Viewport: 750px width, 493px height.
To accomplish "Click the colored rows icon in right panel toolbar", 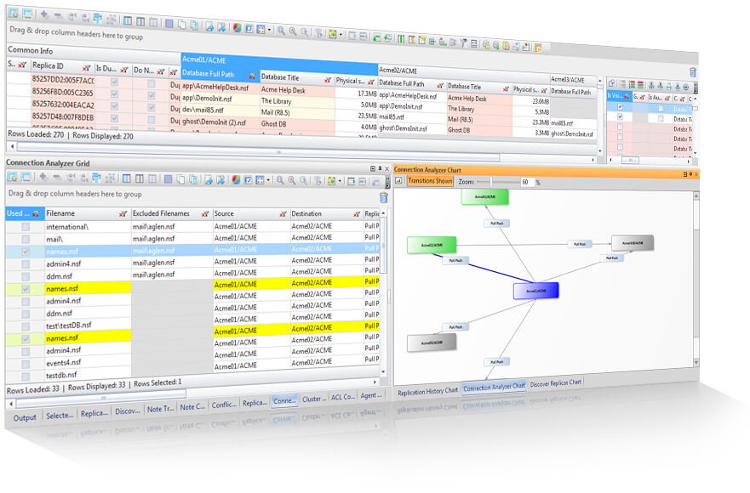I will pos(640,85).
